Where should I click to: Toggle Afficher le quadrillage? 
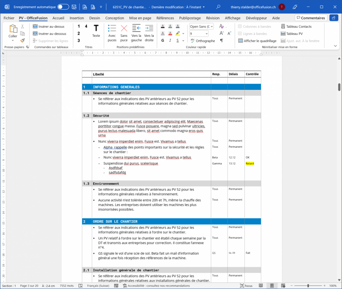(257, 41)
